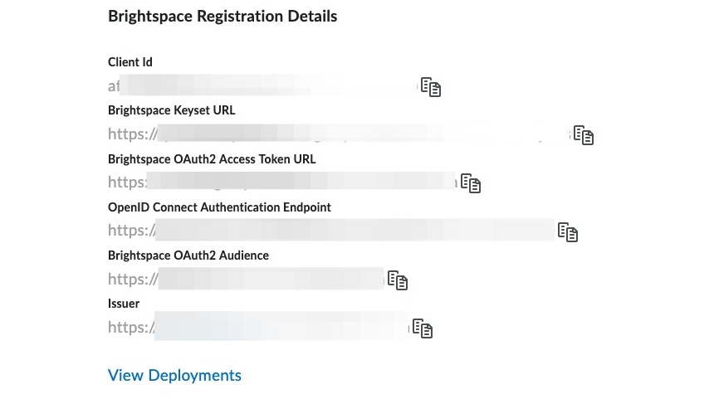The width and height of the screenshot is (714, 399).
Task: Click the OpenID Connect Endpoint URL value
Action: (330, 231)
